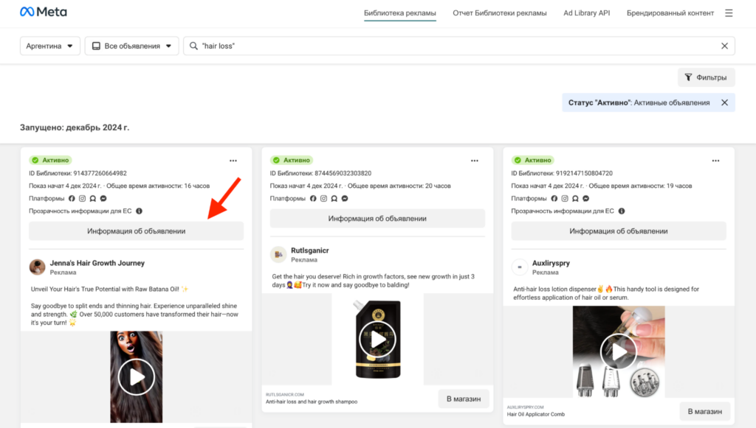Click Jenna's Hair Growth Journey avatar
Screen dimensions: 756x428
pyautogui.click(x=37, y=267)
